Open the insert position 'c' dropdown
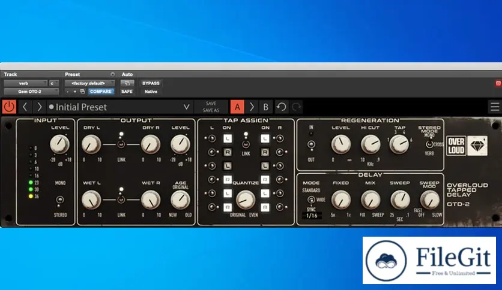Viewport: 502px width, 290px height. tap(54, 83)
